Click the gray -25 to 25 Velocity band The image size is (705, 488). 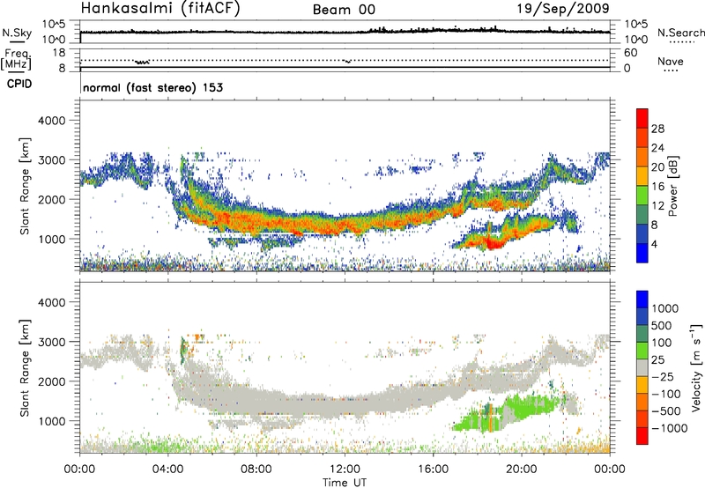(642, 367)
